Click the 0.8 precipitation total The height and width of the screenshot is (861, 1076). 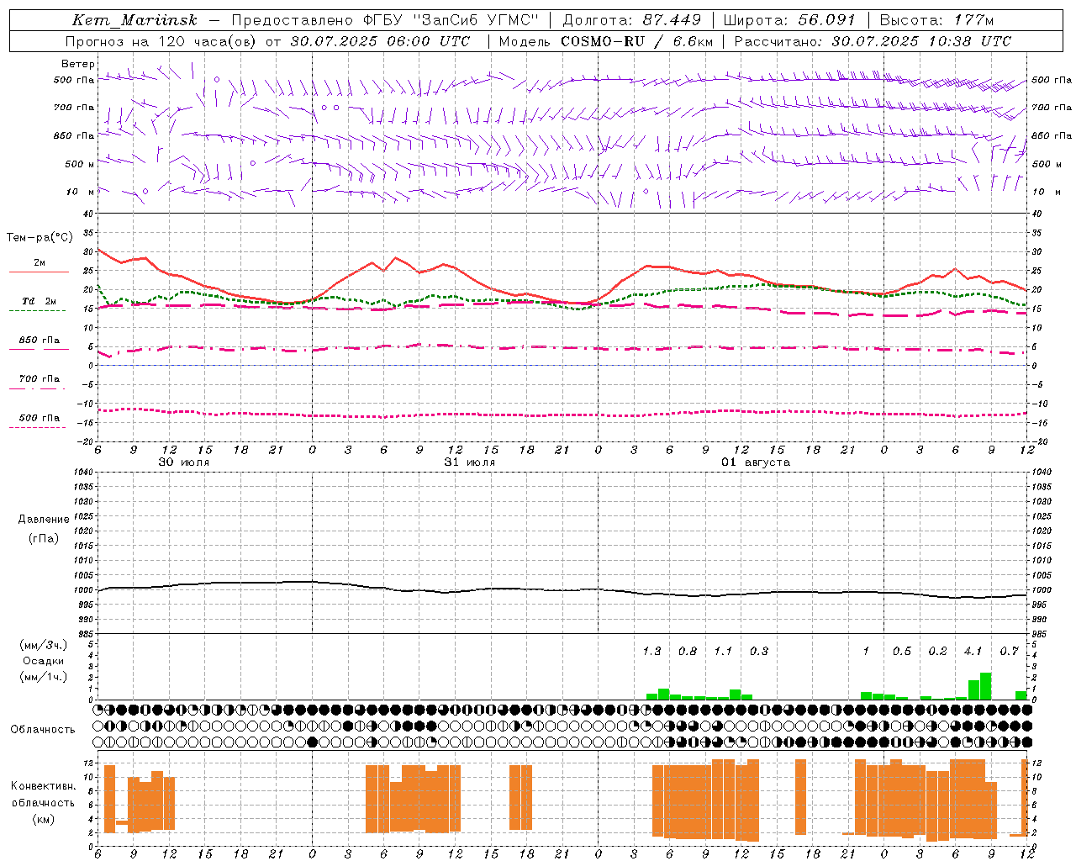pyautogui.click(x=687, y=651)
